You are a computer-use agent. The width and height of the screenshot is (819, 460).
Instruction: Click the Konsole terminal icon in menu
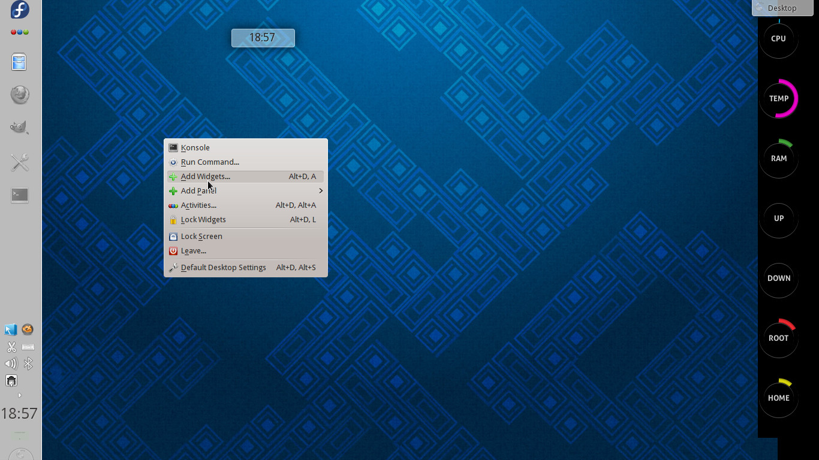coord(173,147)
